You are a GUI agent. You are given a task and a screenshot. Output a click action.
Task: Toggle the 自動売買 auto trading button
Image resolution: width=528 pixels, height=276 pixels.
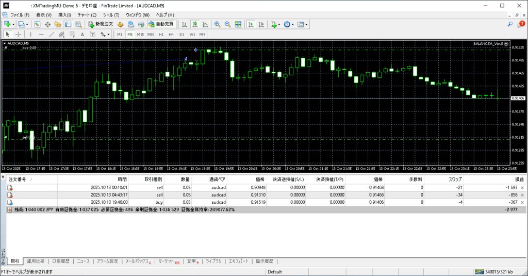tap(161, 24)
